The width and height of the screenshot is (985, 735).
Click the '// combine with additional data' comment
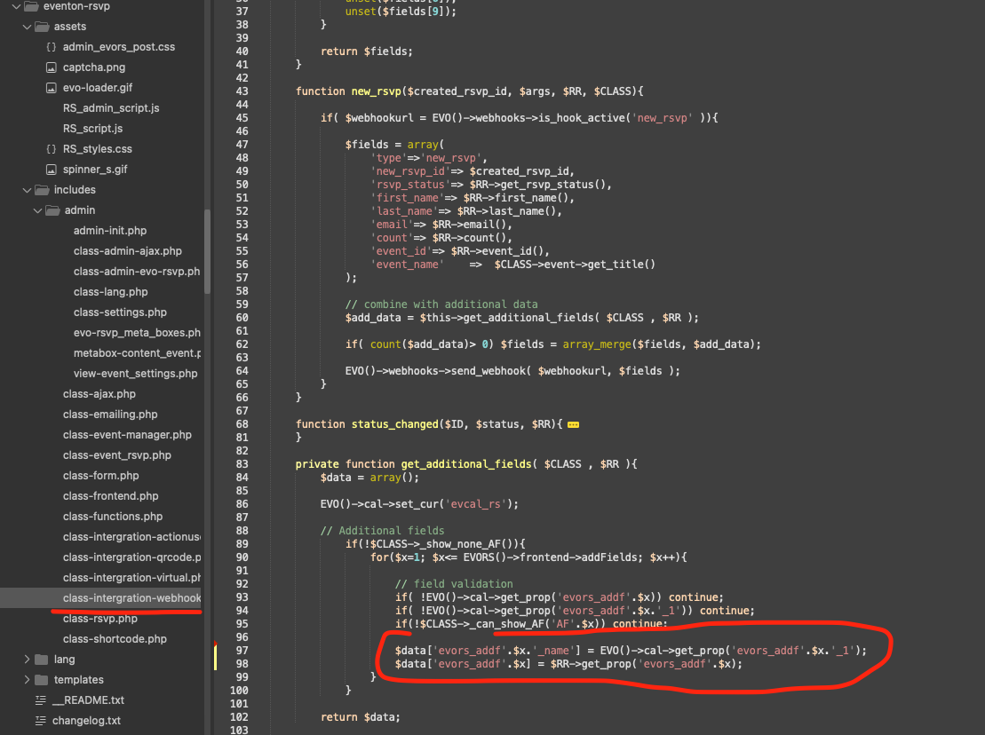[441, 304]
